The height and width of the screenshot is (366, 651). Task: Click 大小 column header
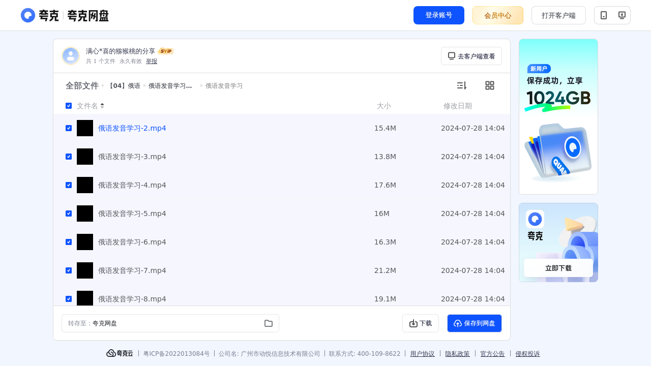384,106
